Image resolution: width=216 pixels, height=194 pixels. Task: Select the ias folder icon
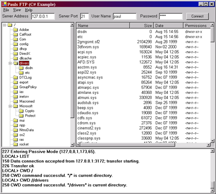pyautogui.click(x=15, y=92)
